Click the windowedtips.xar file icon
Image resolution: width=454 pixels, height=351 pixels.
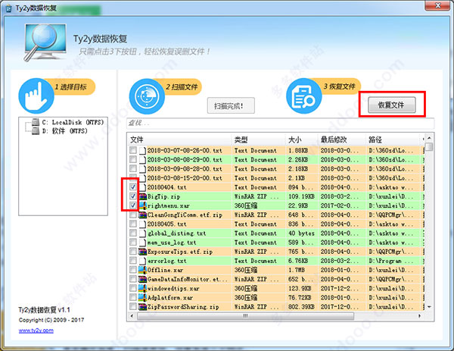(143, 288)
